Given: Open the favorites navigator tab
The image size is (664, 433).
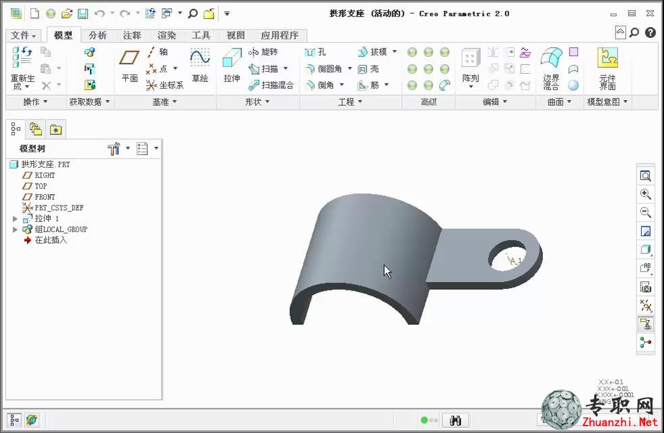Looking at the screenshot, I should 55,129.
